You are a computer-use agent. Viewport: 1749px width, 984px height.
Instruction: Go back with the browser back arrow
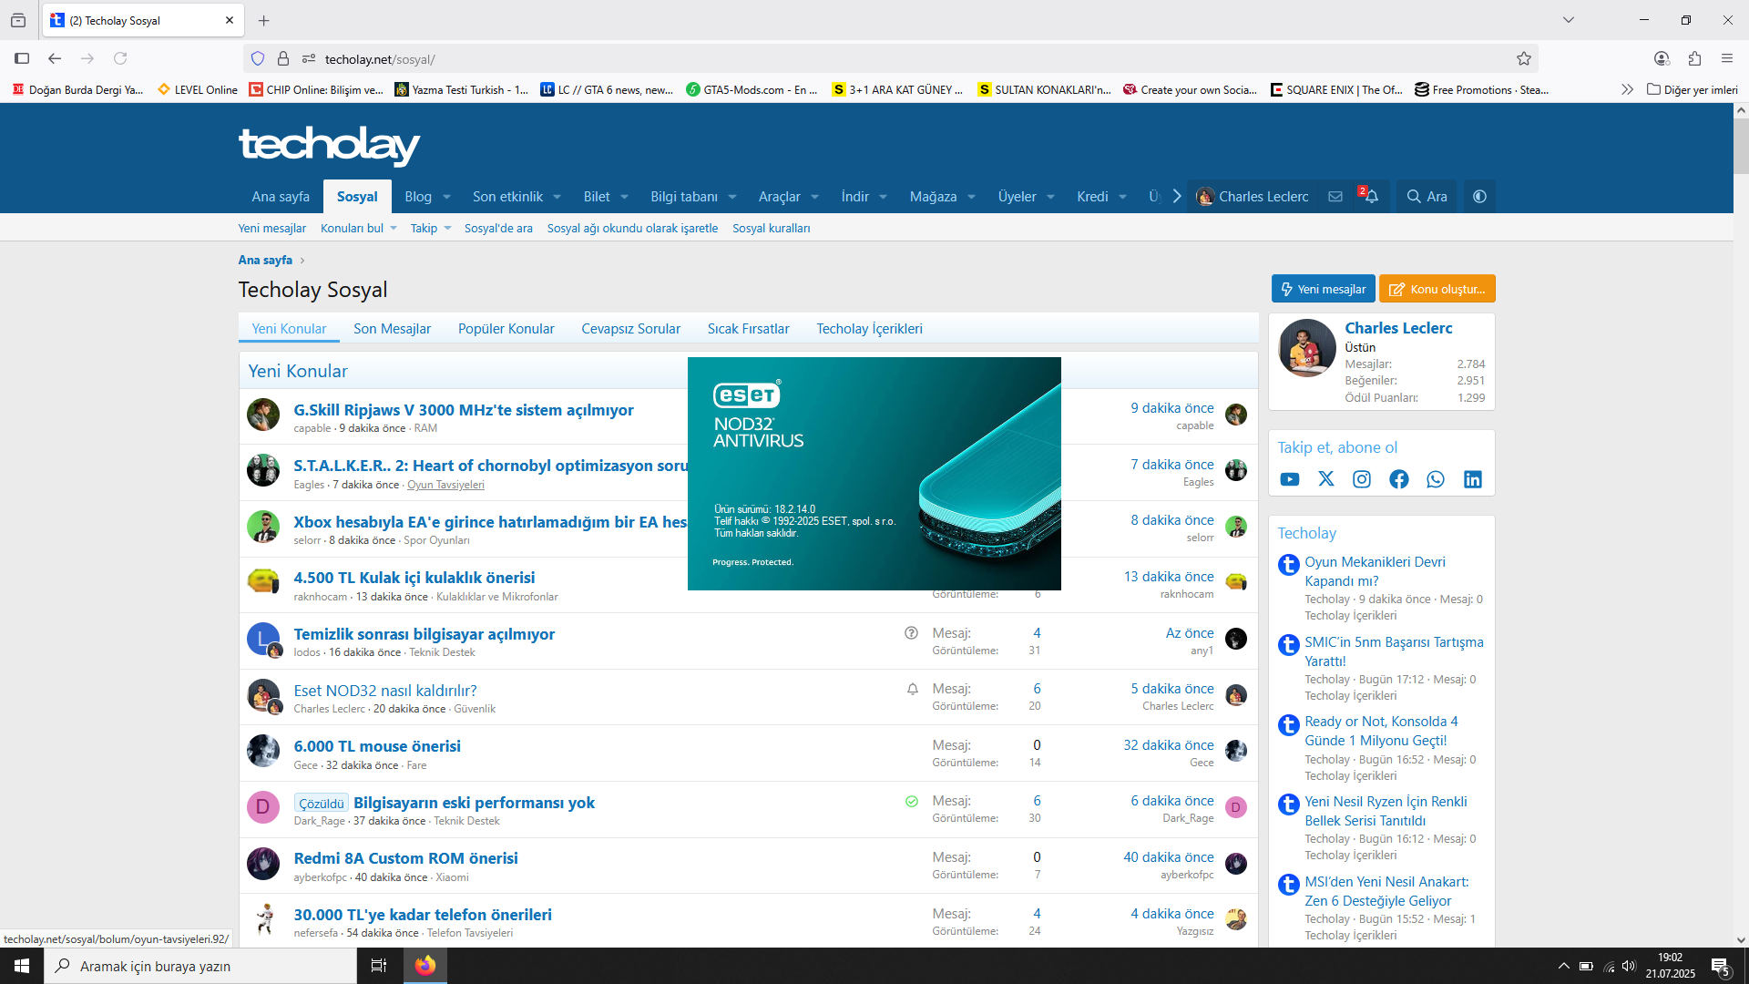[55, 58]
